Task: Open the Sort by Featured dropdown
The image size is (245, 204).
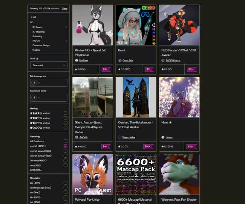Action: pyautogui.click(x=49, y=65)
